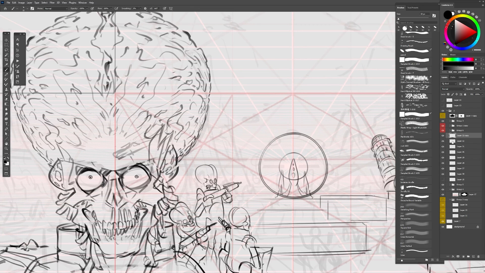Collapse the Group 4 folder
The image size is (485, 273).
450,189
